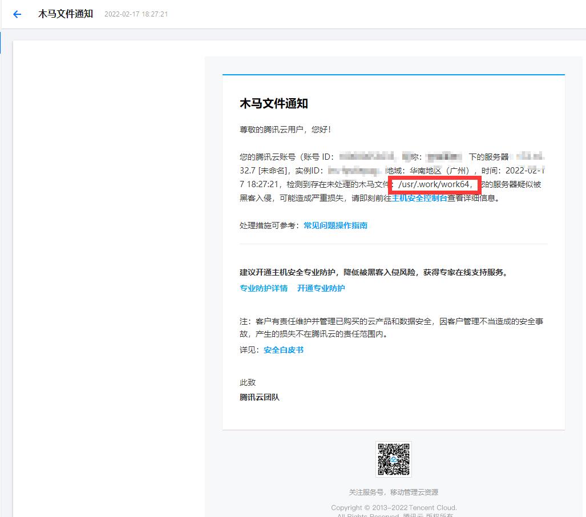
Task: Open the 专业防护详情 link
Action: (x=264, y=288)
